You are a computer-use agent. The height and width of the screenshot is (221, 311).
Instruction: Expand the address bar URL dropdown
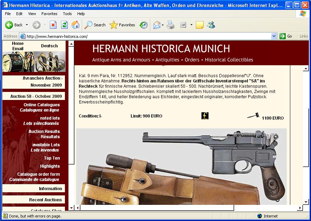[x=274, y=36]
